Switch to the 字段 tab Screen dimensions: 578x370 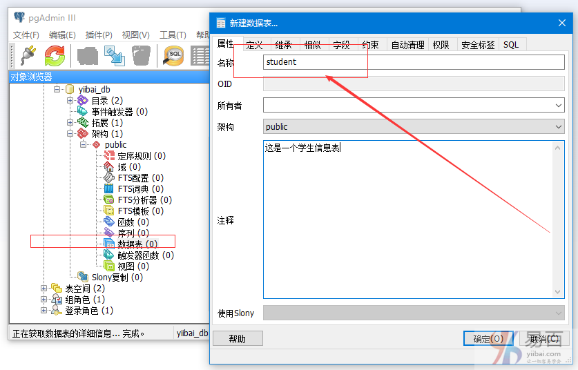tap(341, 45)
